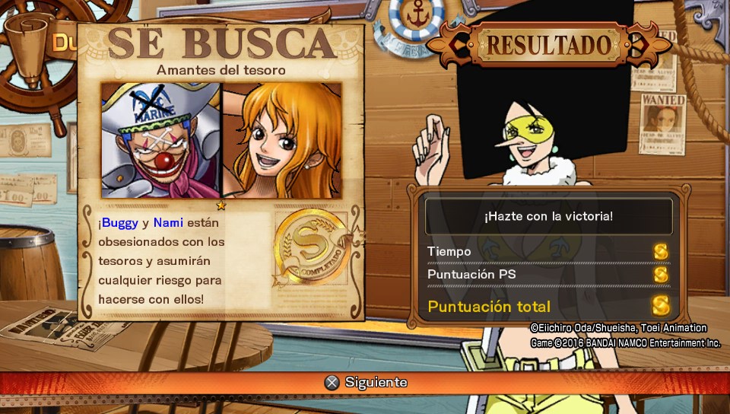Click the Amantes del tesoro subtitle

221,70
